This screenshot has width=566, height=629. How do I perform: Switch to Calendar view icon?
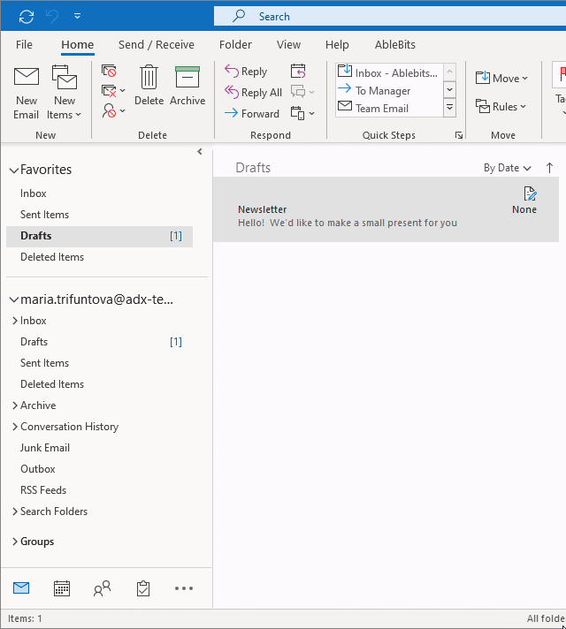pos(61,588)
